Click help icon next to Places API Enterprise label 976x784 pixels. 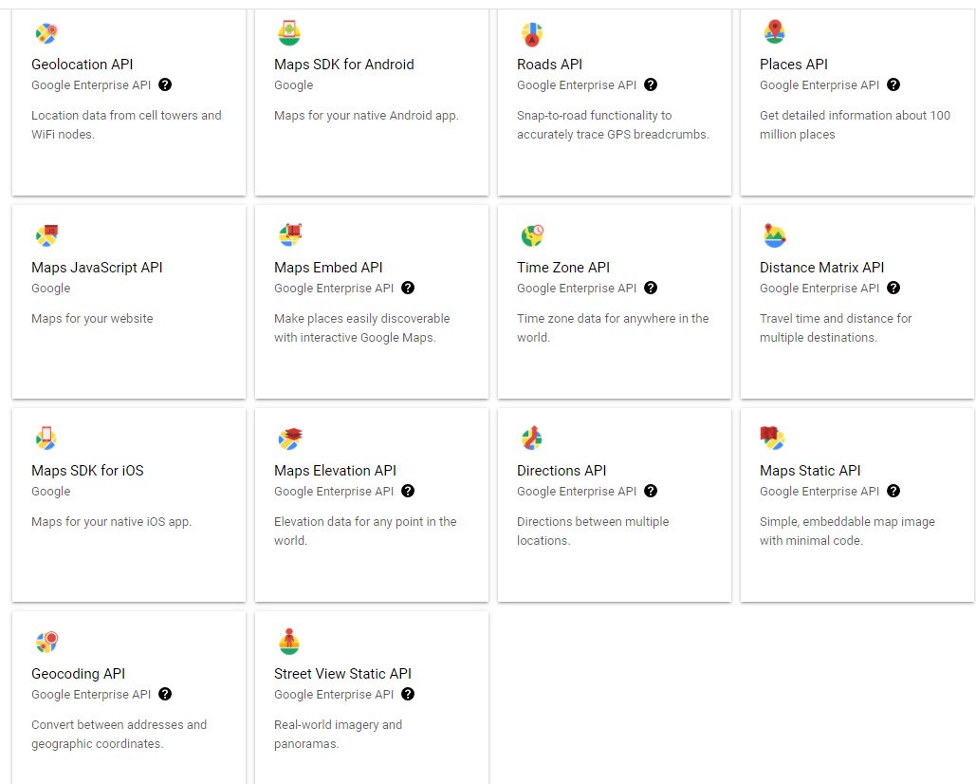click(893, 84)
